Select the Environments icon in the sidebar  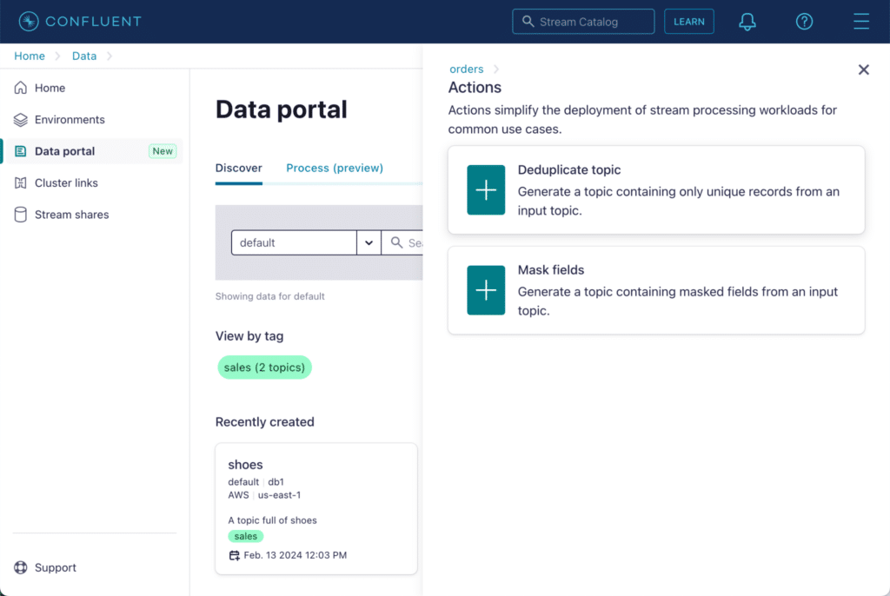(x=19, y=119)
